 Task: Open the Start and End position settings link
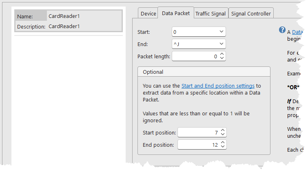[x=218, y=86]
